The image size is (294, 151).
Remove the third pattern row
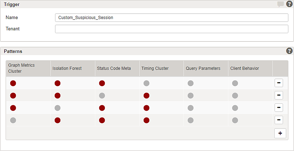(278, 108)
